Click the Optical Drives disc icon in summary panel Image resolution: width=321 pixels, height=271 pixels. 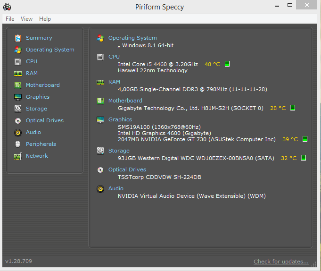point(100,170)
